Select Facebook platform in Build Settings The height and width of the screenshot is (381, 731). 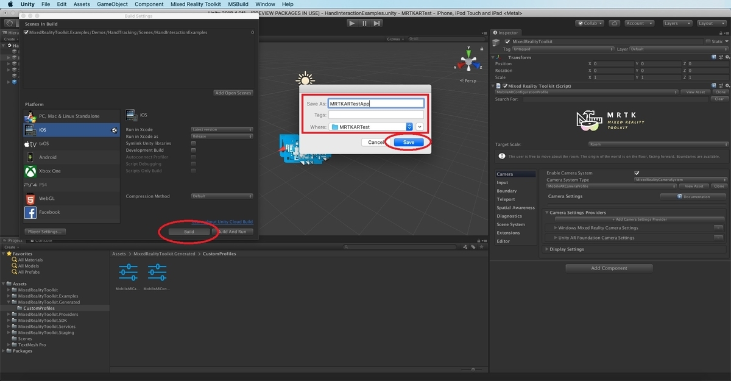coord(71,212)
